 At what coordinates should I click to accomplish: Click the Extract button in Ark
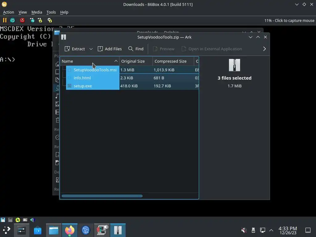coord(75,49)
